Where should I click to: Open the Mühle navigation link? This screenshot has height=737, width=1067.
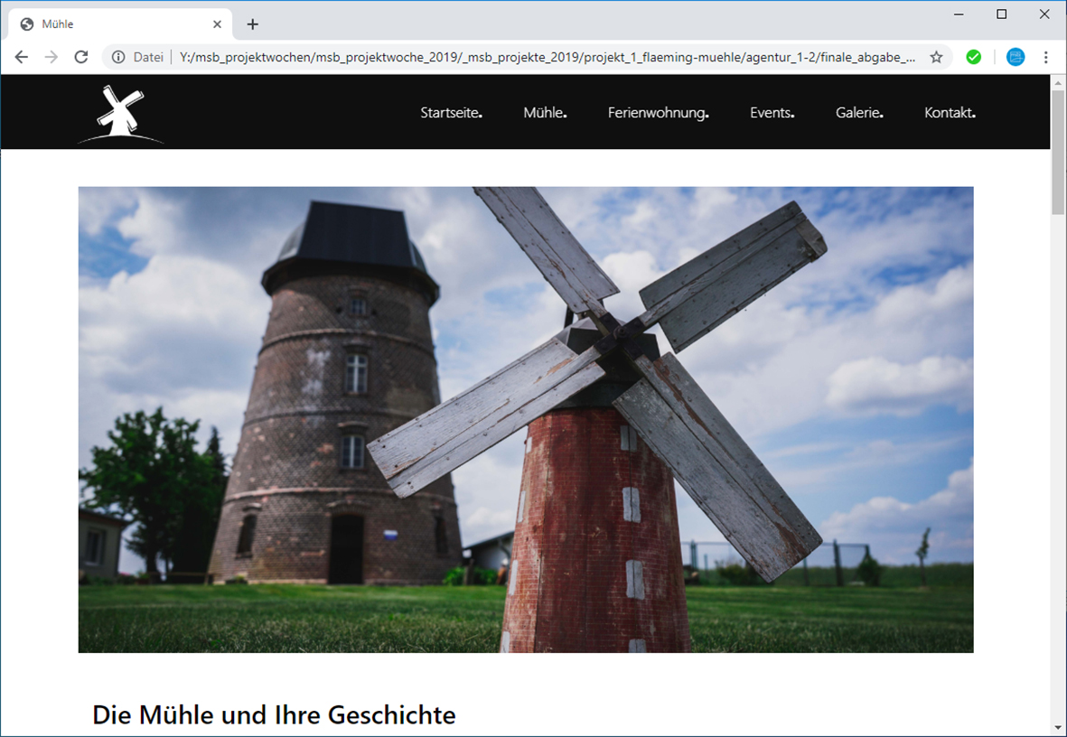click(x=545, y=113)
